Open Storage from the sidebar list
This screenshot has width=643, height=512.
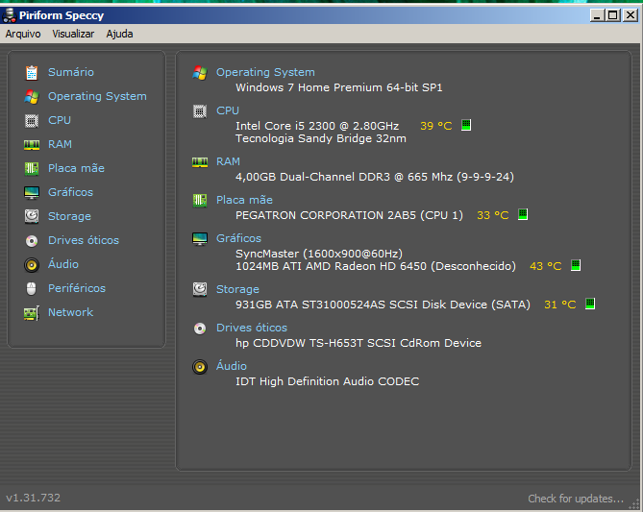70,216
